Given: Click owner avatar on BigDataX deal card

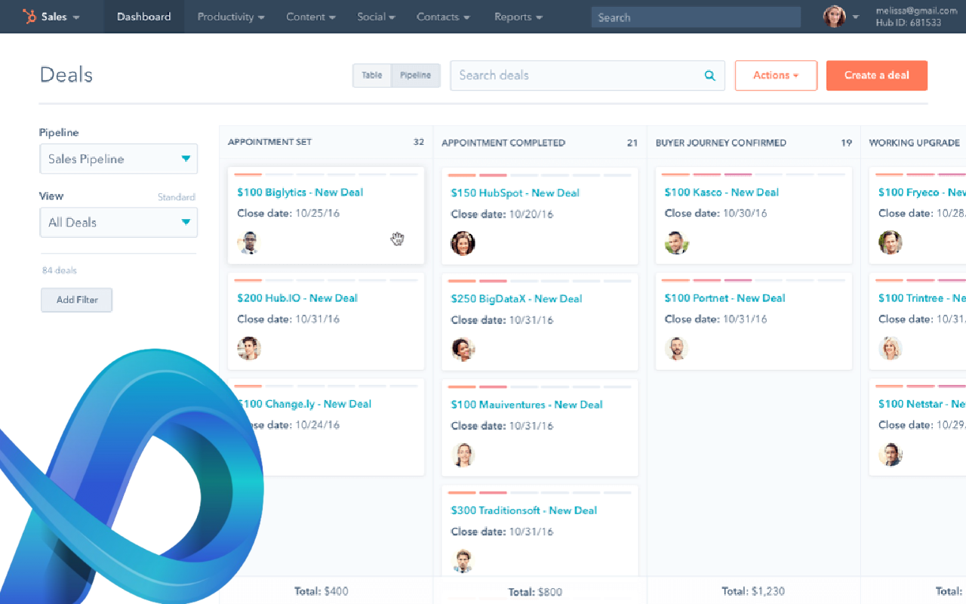Looking at the screenshot, I should pyautogui.click(x=463, y=349).
